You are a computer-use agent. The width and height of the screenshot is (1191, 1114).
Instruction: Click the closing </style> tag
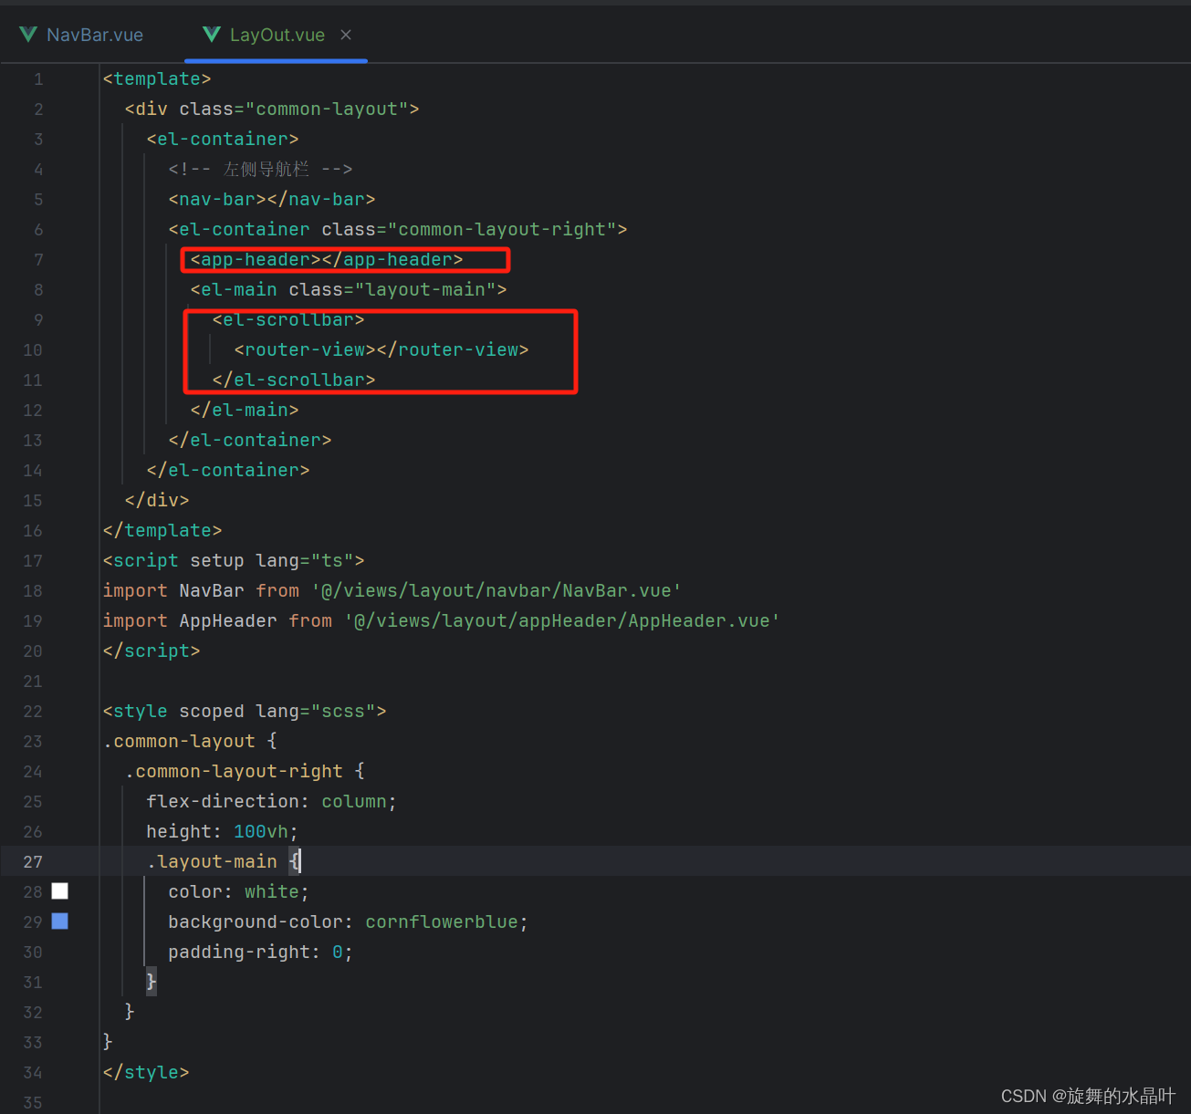(x=146, y=1072)
